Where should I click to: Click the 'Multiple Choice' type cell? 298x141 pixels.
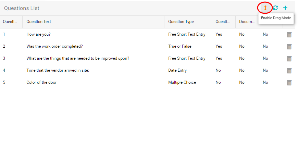pos(182,82)
